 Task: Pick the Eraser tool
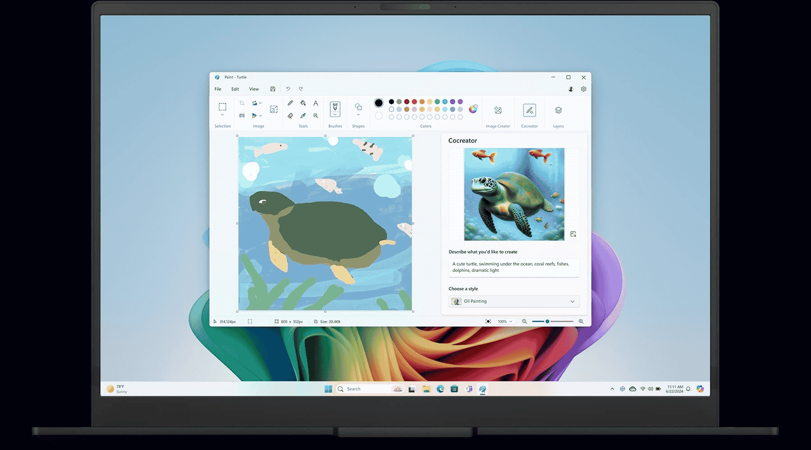290,116
